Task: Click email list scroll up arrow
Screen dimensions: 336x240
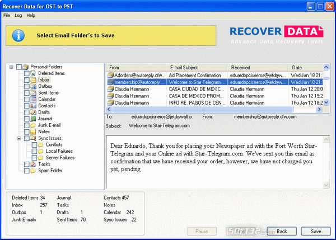Action: click(x=326, y=67)
